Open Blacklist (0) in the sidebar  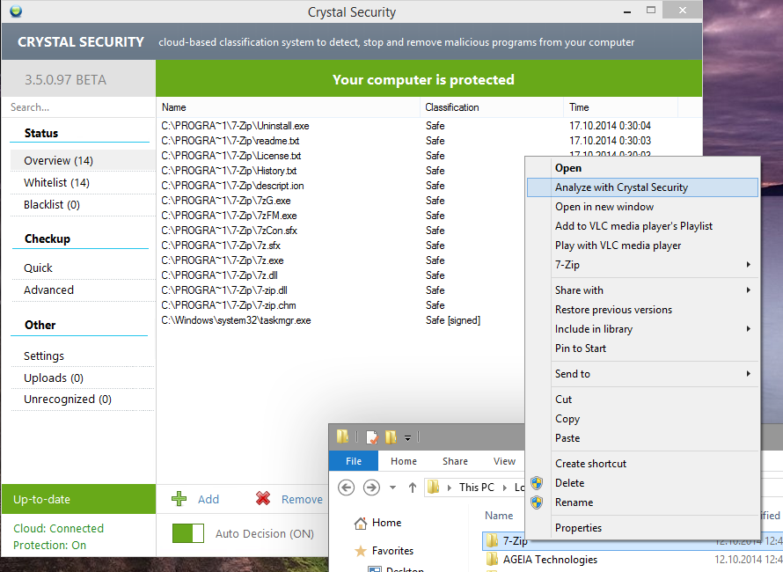[x=83, y=204]
